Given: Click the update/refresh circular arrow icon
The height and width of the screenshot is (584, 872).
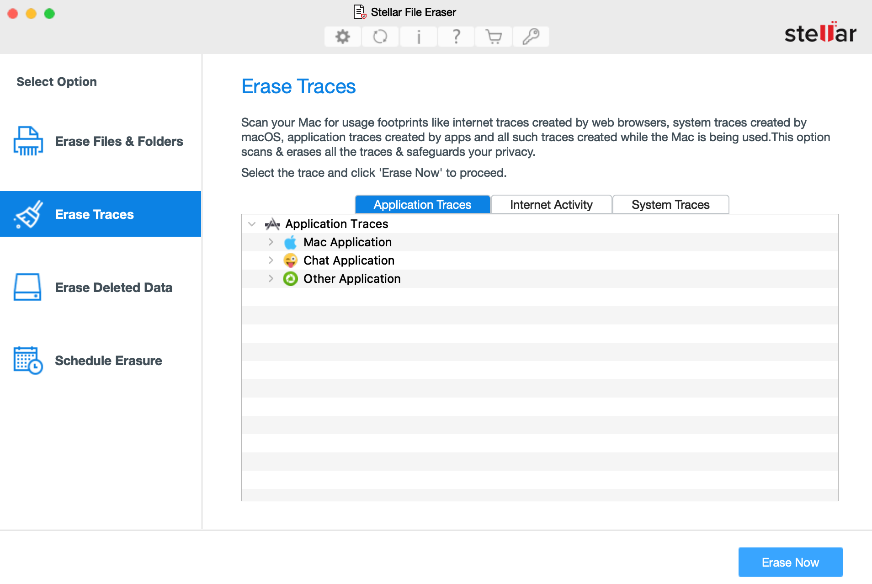Looking at the screenshot, I should point(380,37).
